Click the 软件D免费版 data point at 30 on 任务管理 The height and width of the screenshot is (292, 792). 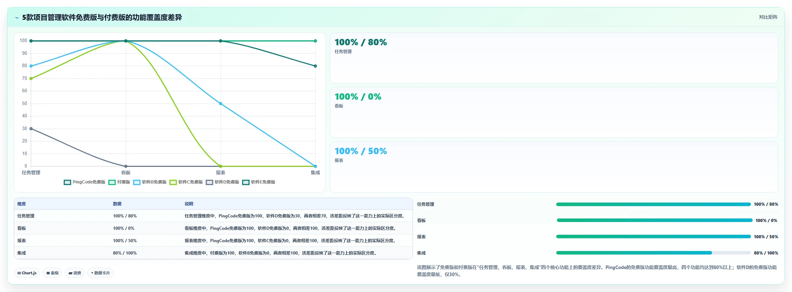click(31, 129)
